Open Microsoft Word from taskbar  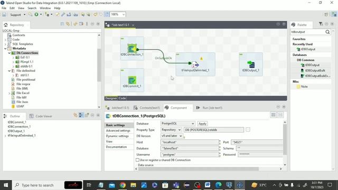pyautogui.click(x=208, y=185)
